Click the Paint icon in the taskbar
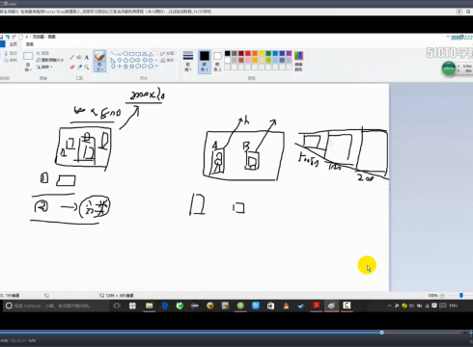The height and width of the screenshot is (347, 473). click(x=331, y=306)
